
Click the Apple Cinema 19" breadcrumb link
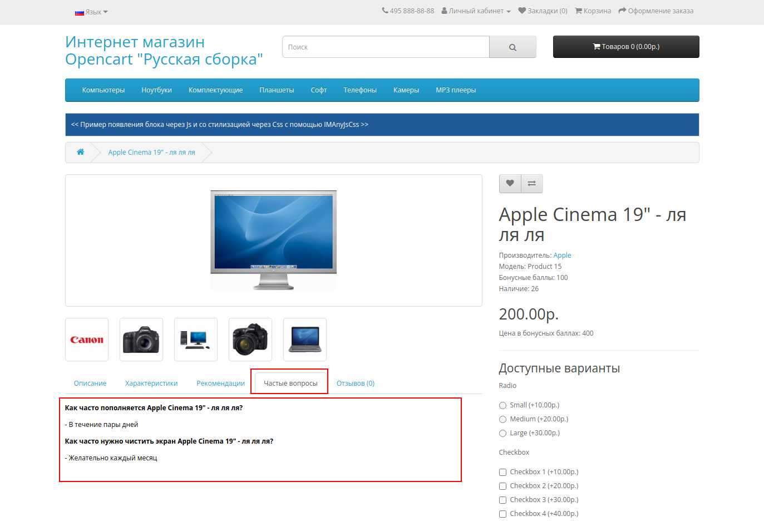151,153
